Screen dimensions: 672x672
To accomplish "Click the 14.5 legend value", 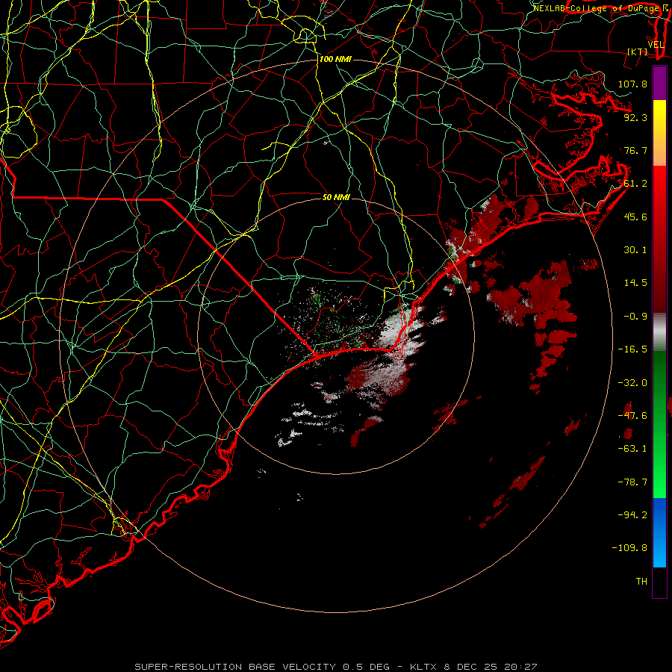I will [x=635, y=283].
